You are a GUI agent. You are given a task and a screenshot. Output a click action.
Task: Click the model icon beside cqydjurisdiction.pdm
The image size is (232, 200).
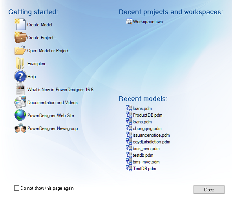[x=129, y=141]
